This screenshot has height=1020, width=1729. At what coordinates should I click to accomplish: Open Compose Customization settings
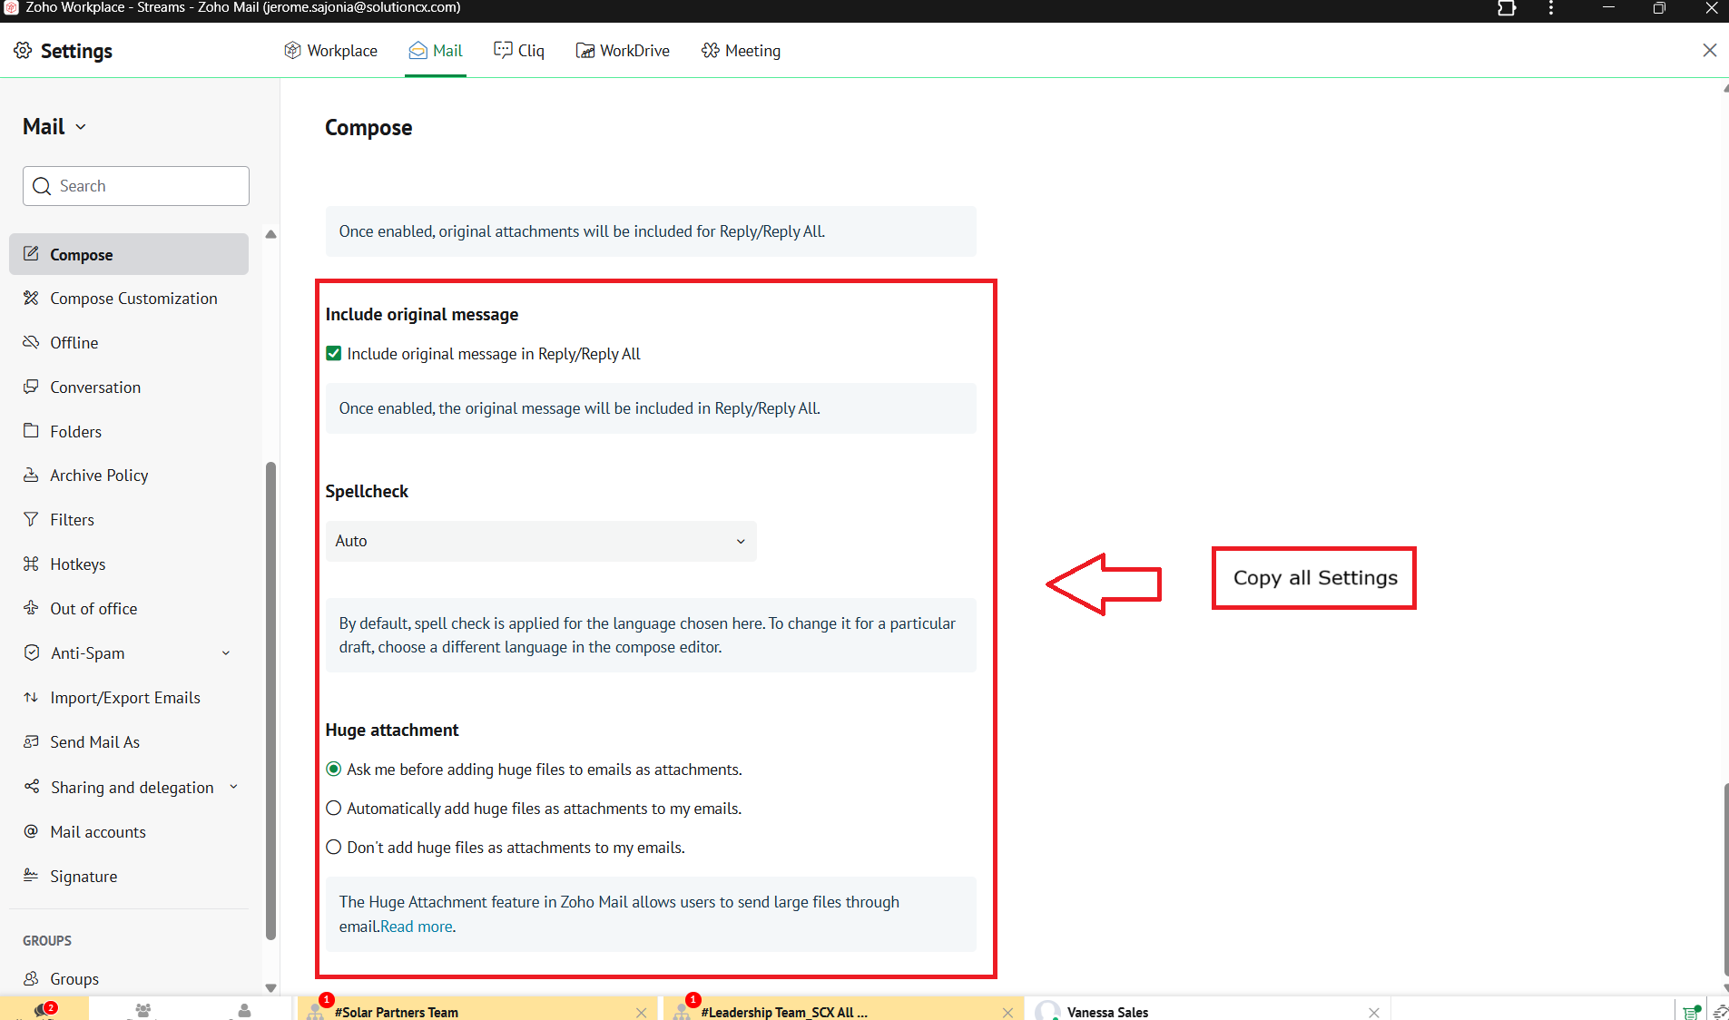133,299
